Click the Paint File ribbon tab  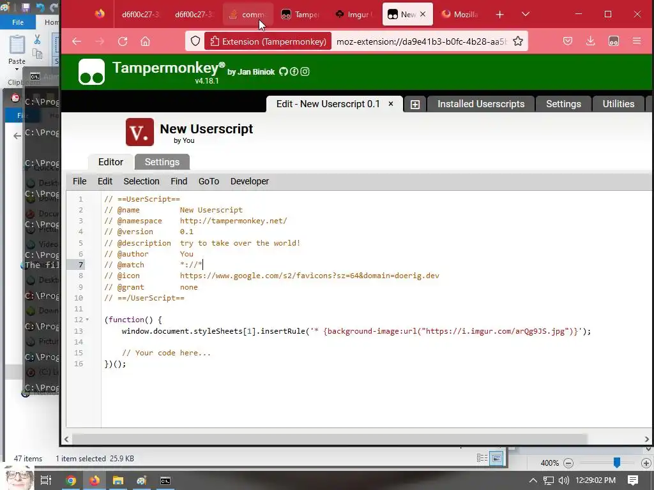tap(17, 22)
